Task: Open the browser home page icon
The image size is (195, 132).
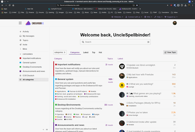Action: point(13,5)
